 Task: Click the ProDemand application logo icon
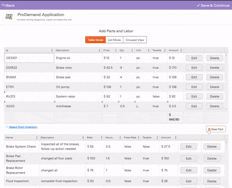[9, 17]
